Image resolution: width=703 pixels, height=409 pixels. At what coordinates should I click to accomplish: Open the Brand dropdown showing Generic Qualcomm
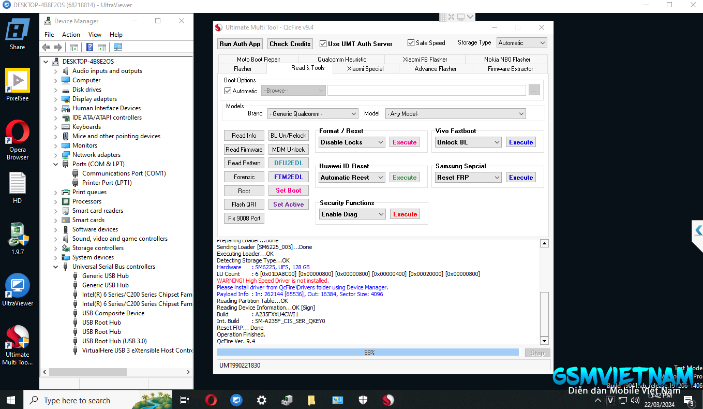312,114
